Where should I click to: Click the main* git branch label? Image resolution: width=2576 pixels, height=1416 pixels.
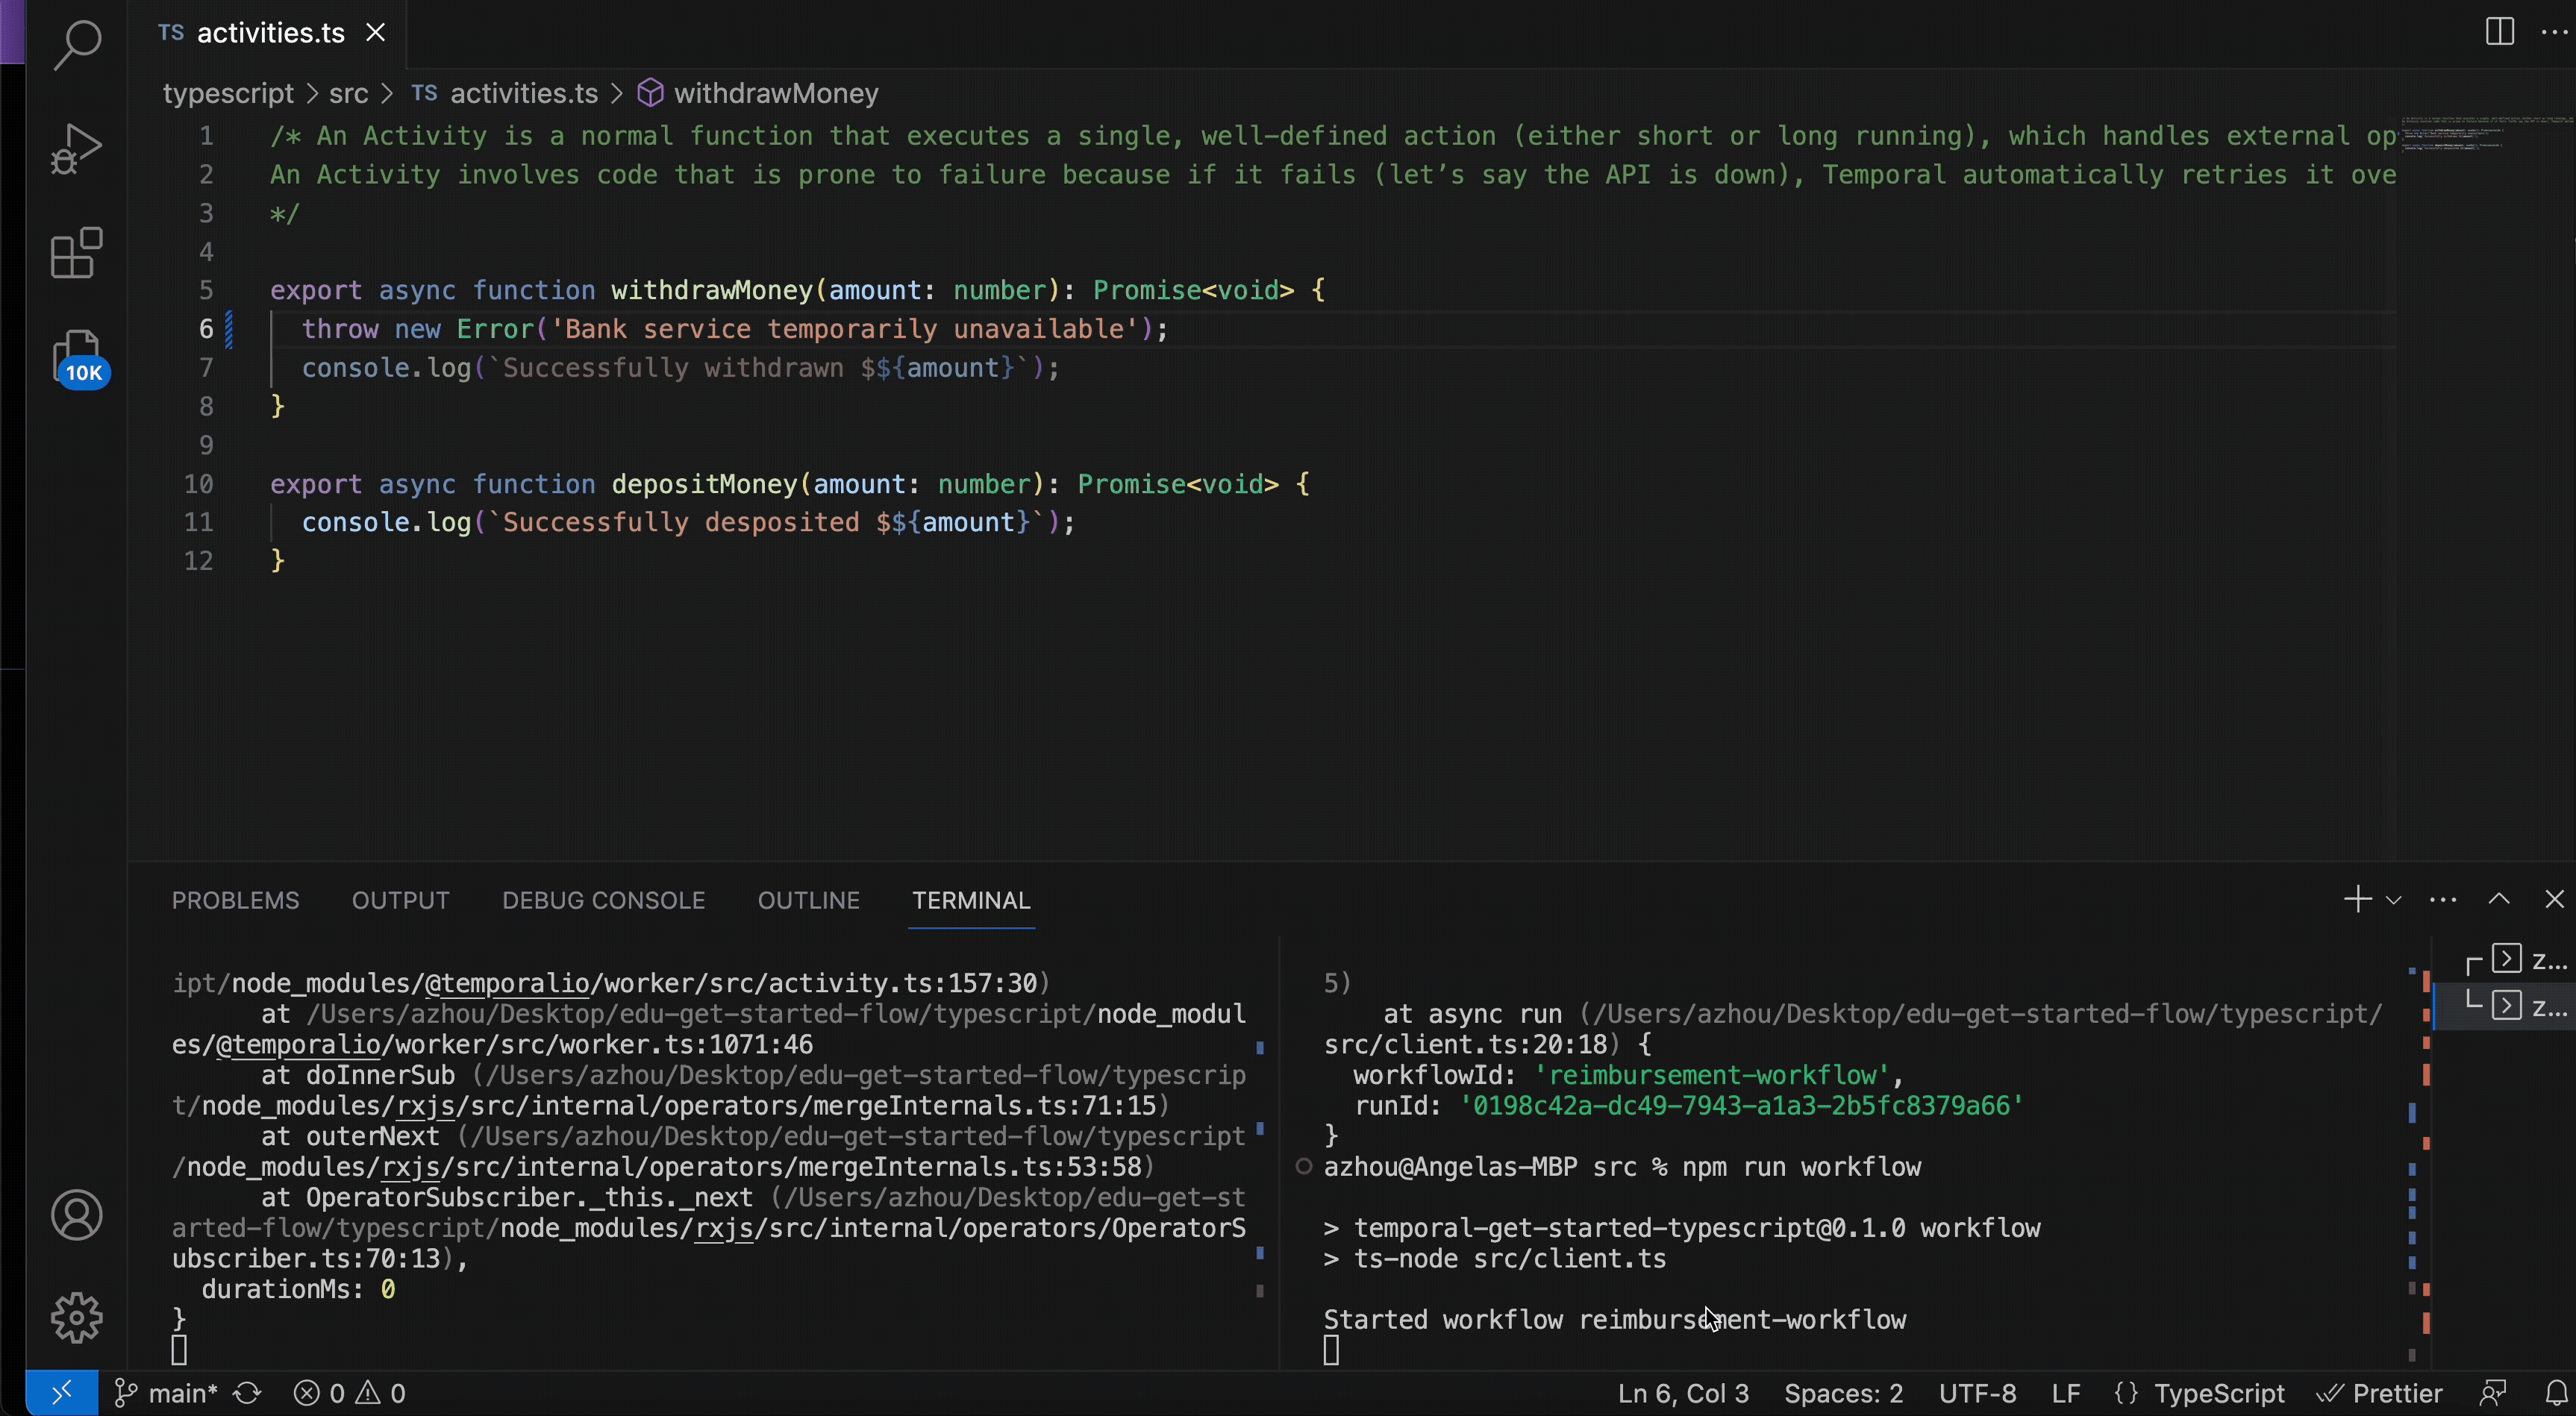[181, 1392]
